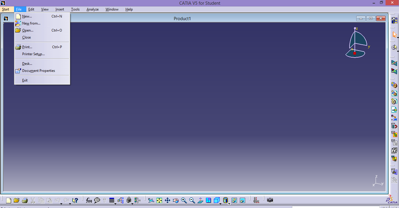Screen dimensions: 399x208
Task: Click the list icon with a red arrow in the right toolbar
Action: click(394, 126)
